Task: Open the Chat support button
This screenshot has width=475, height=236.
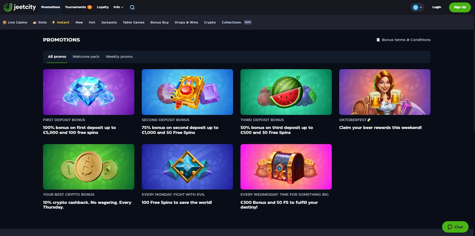Action: tap(455, 227)
